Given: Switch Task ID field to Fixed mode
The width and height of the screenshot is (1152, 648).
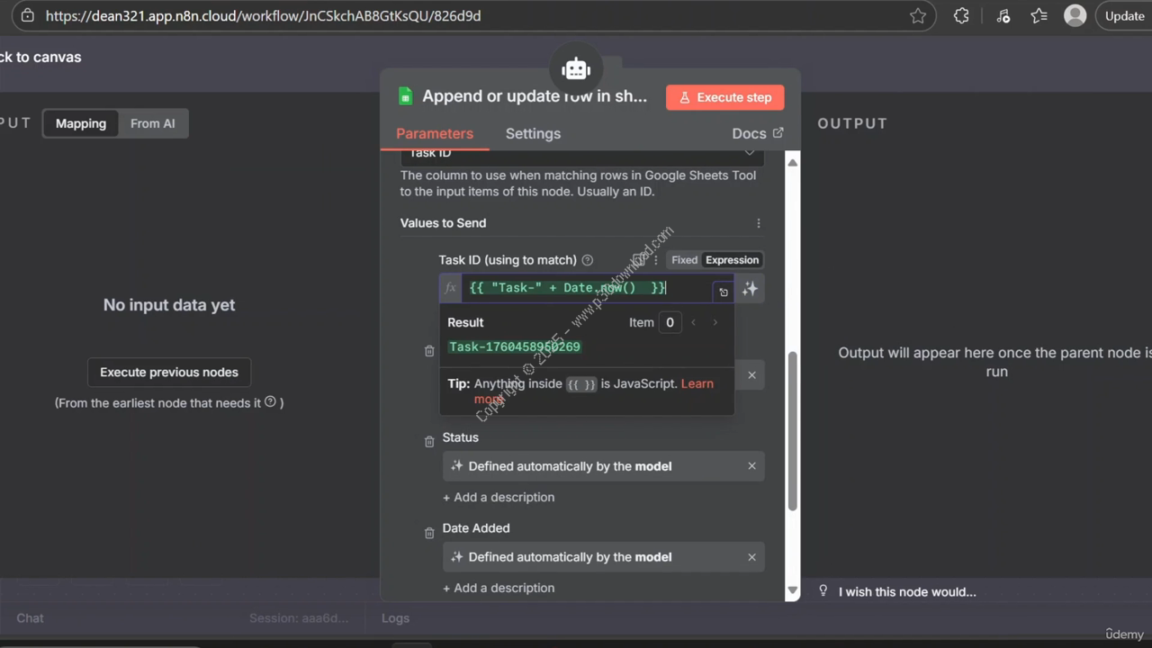Looking at the screenshot, I should point(684,260).
